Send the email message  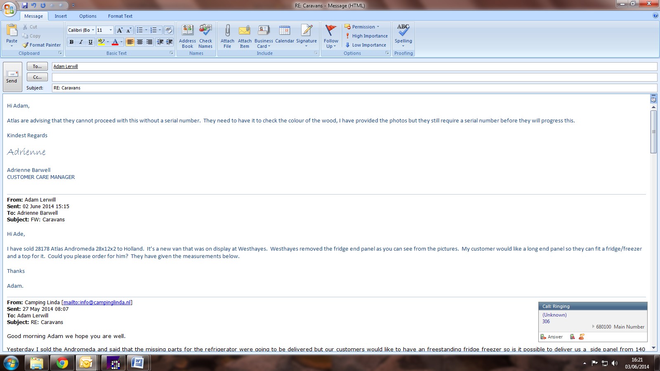point(12,77)
